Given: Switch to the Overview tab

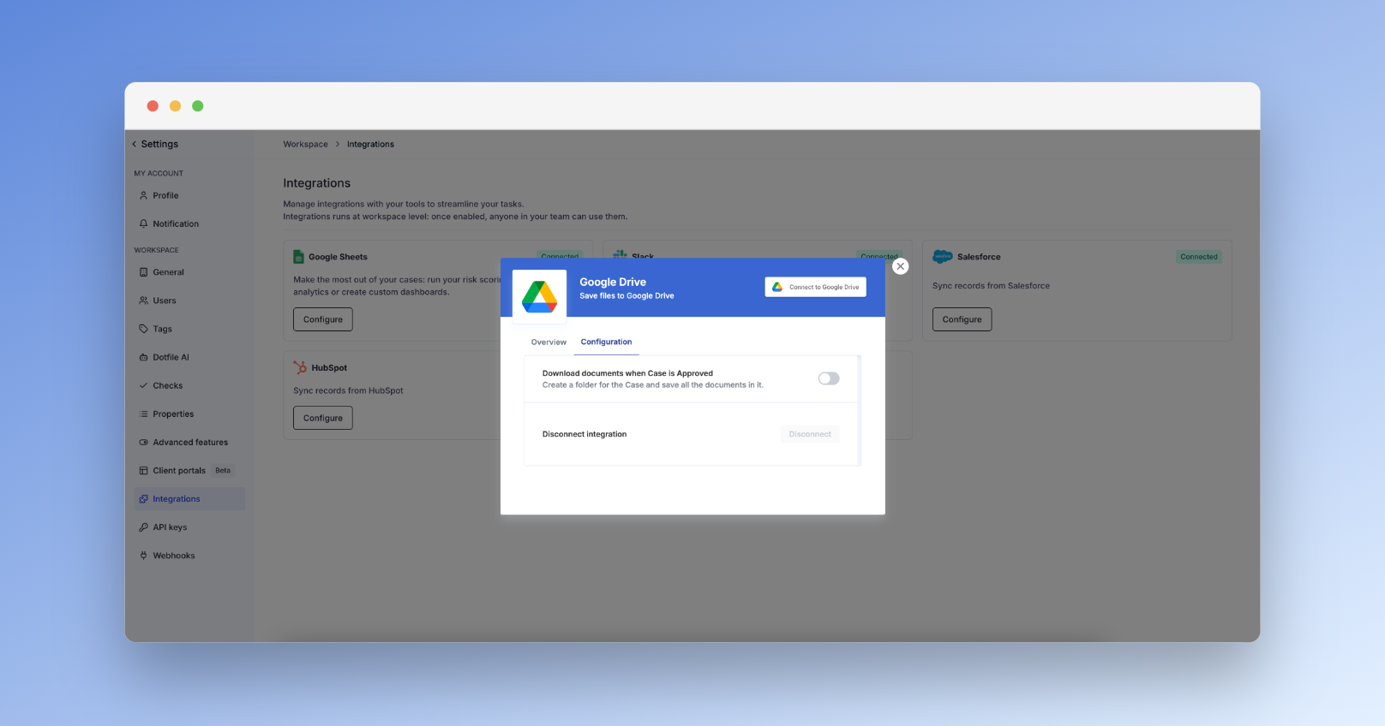Looking at the screenshot, I should 549,342.
